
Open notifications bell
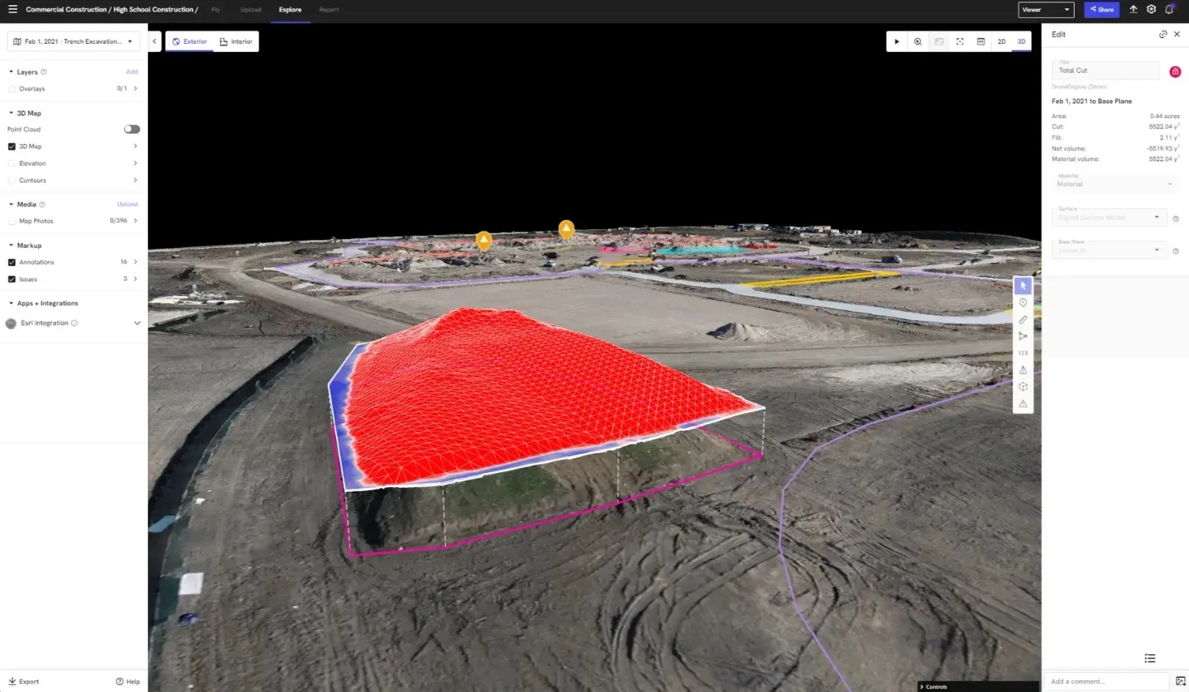[1170, 10]
